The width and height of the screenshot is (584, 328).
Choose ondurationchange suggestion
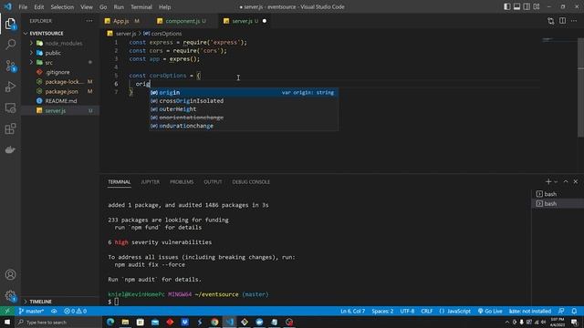click(244, 126)
